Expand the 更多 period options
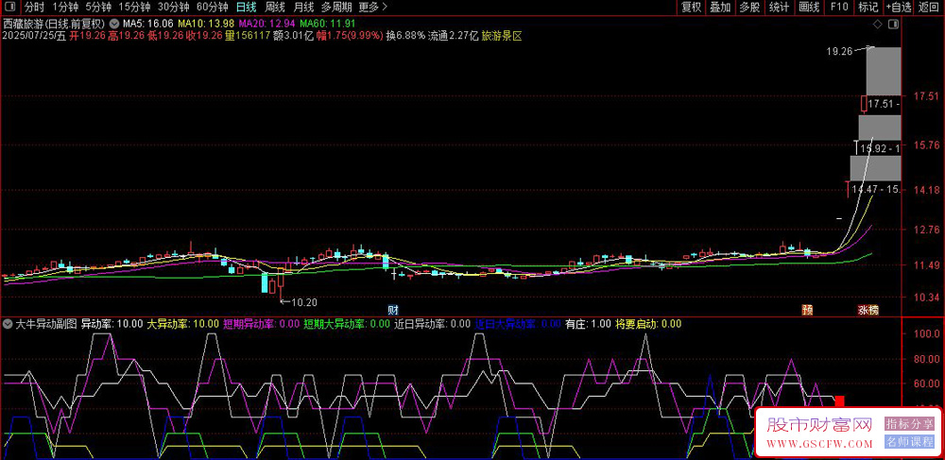 [373, 8]
